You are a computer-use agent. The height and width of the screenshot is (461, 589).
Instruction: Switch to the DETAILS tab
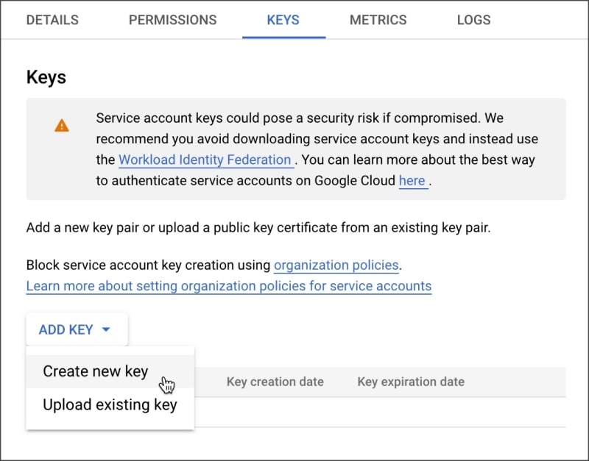pyautogui.click(x=52, y=20)
